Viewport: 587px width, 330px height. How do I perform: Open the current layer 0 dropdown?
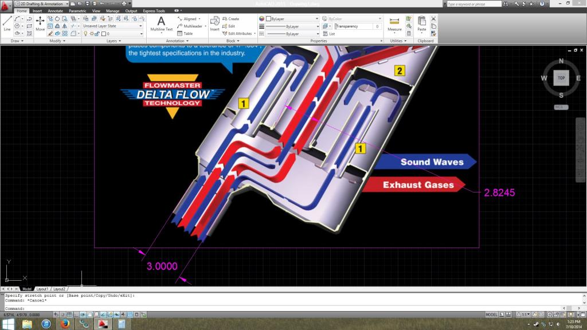tap(113, 34)
